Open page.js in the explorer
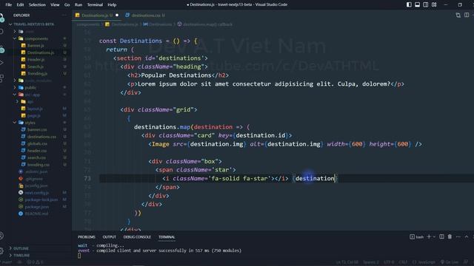This screenshot has width=474, height=266. (x=34, y=115)
